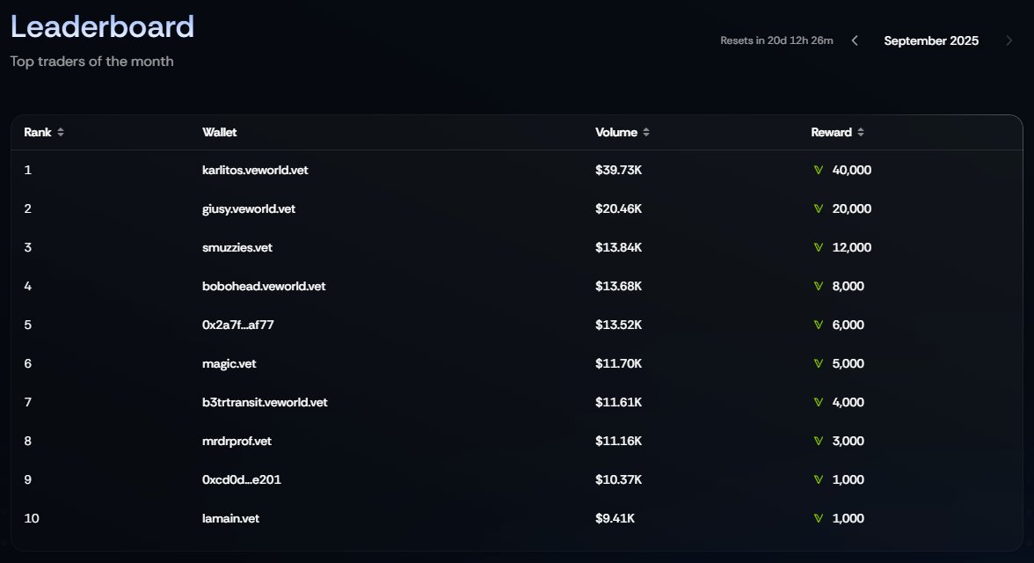The image size is (1034, 563).
Task: Click the Wallet column header
Action: [x=220, y=132]
